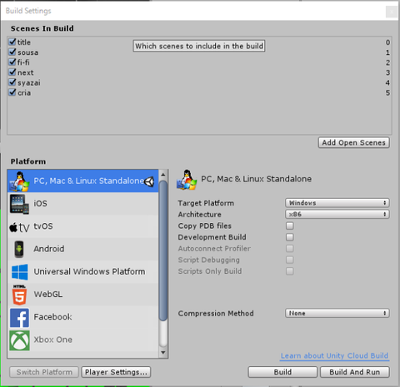Click the Xbox One platform icon
This screenshot has width=400, height=387.
19,340
